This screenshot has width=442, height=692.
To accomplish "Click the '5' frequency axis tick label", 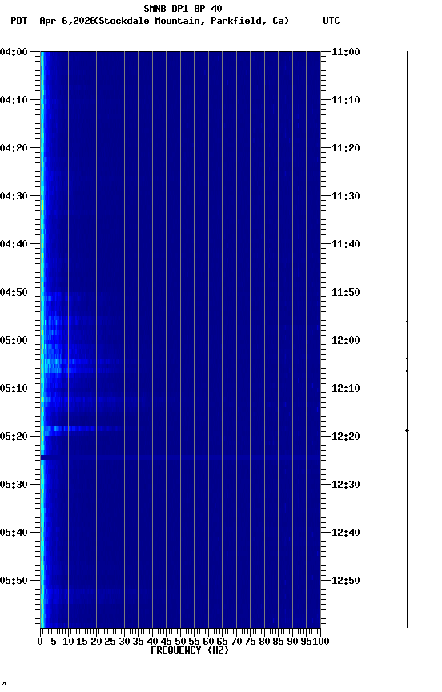I will click(x=54, y=642).
